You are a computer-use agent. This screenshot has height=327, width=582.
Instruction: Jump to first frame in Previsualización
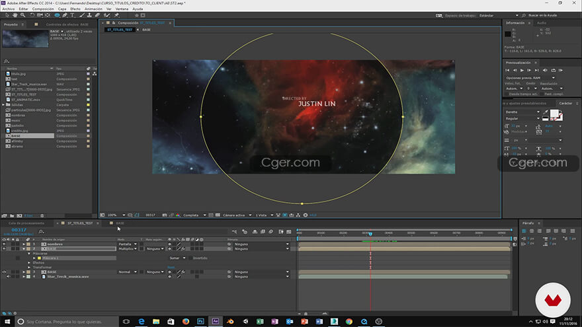(507, 70)
